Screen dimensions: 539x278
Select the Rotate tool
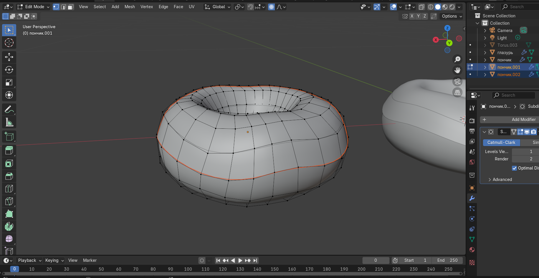9,70
